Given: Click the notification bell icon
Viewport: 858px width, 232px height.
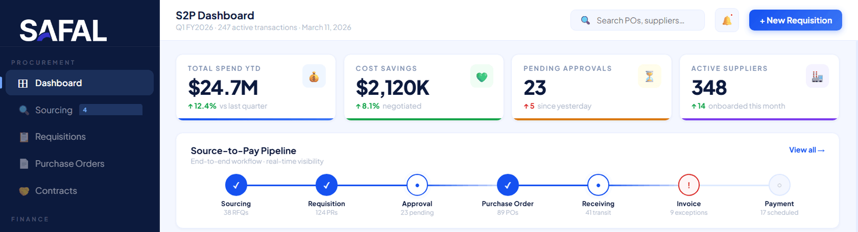Looking at the screenshot, I should tap(727, 20).
